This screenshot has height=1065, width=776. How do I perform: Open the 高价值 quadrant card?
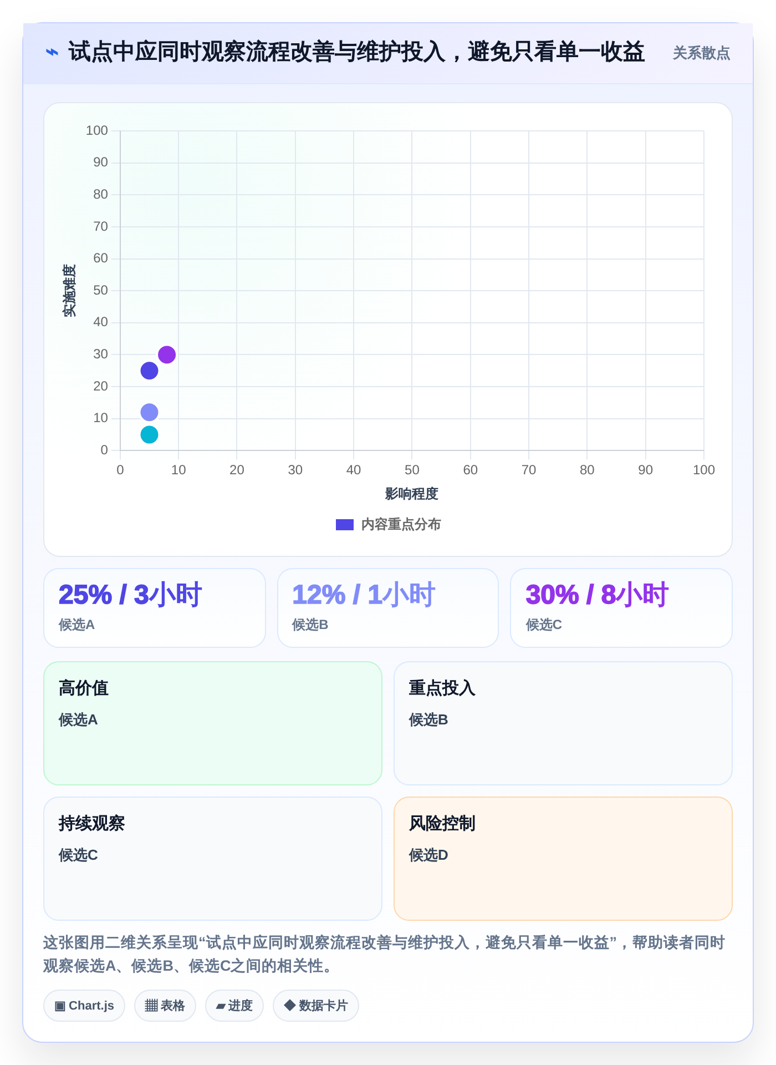click(213, 723)
